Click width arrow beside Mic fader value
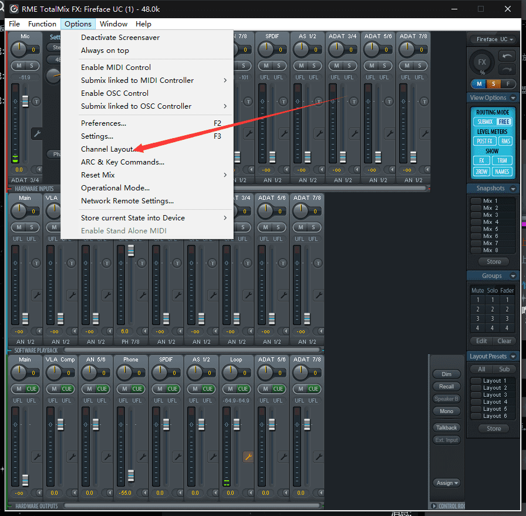This screenshot has height=516, width=526. tap(39, 169)
